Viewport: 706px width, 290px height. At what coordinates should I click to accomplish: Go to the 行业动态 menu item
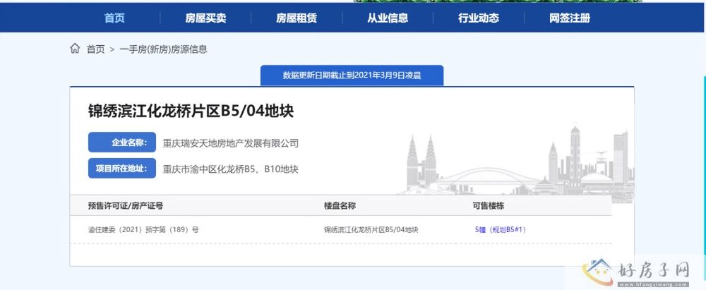point(479,18)
